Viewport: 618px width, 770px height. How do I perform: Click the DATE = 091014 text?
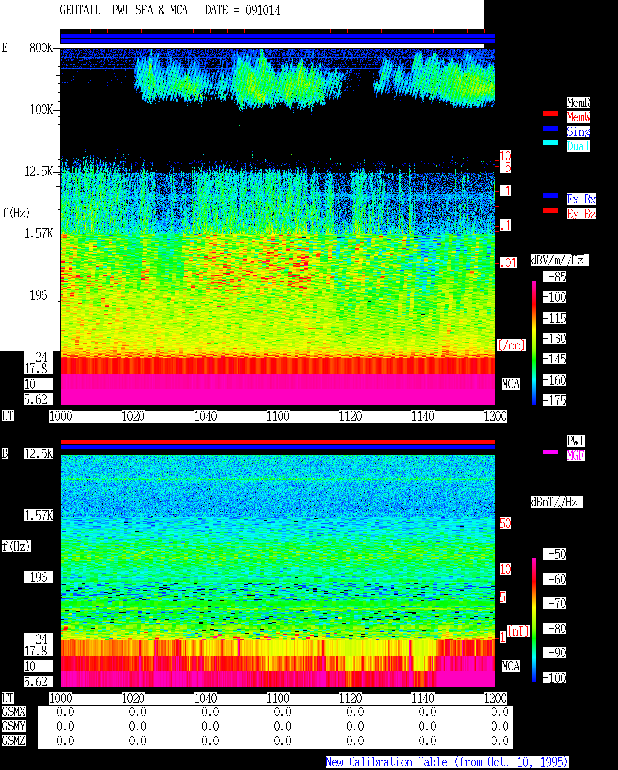point(242,10)
